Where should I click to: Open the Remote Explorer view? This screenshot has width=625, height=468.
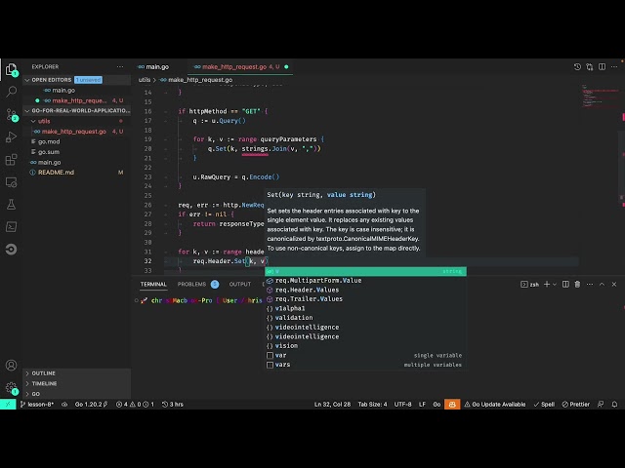click(11, 182)
